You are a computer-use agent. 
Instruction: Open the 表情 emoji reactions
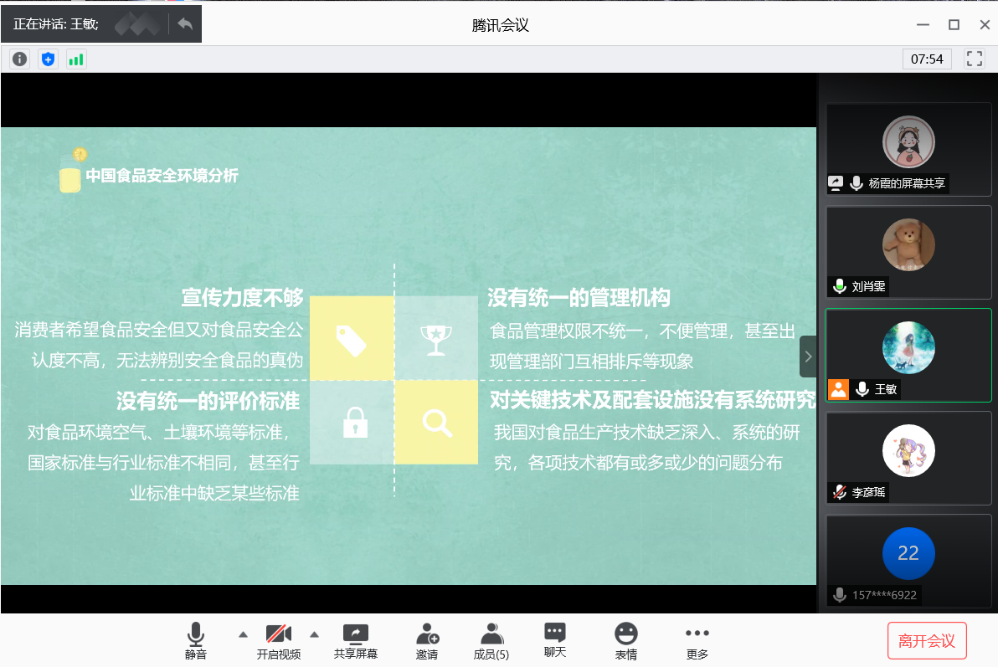click(625, 641)
